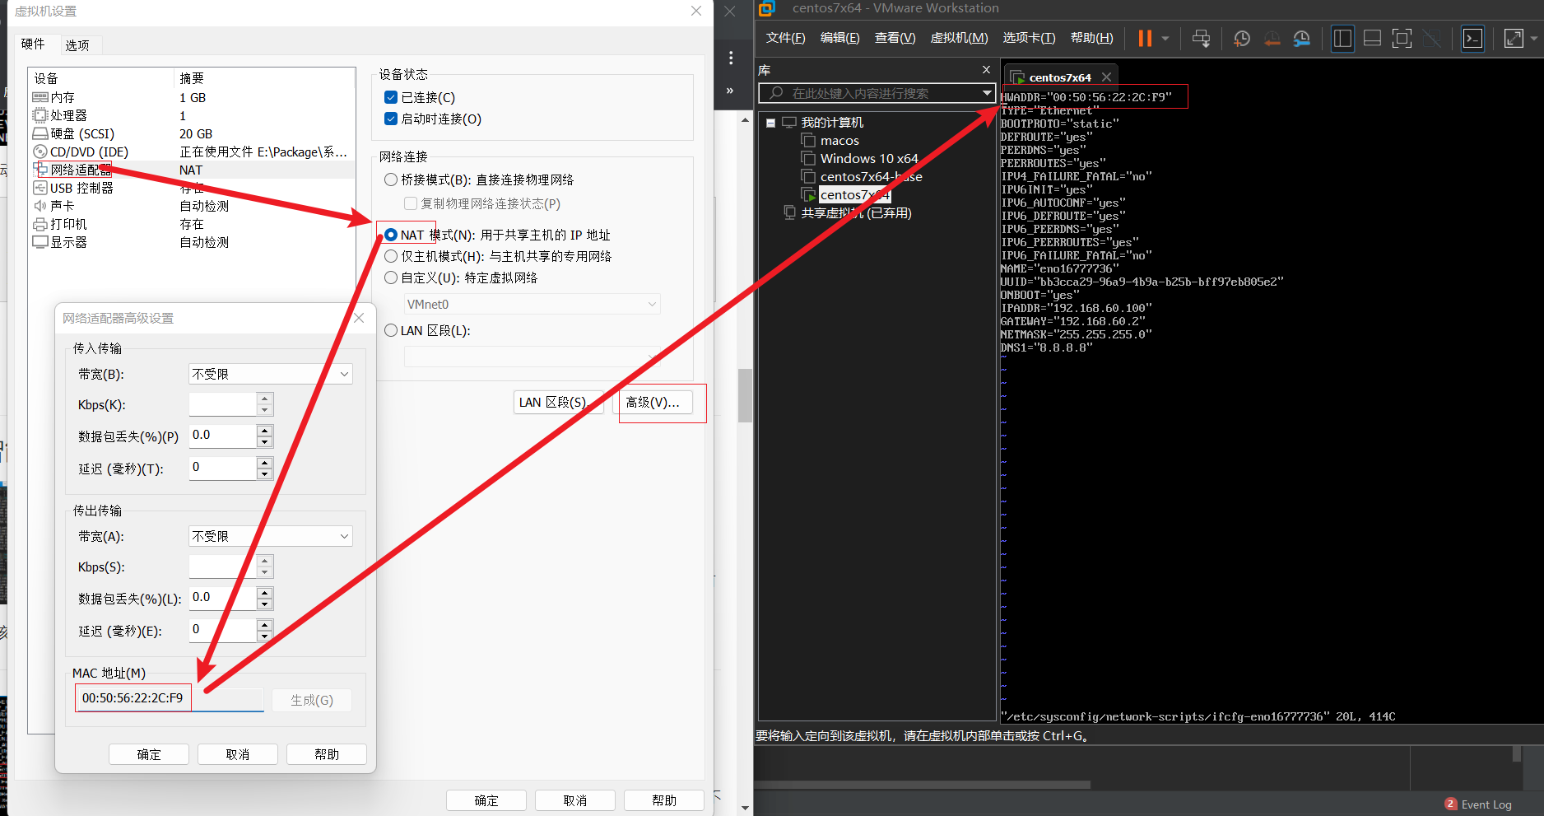
Task: Toggle the console view icon
Action: click(1472, 38)
